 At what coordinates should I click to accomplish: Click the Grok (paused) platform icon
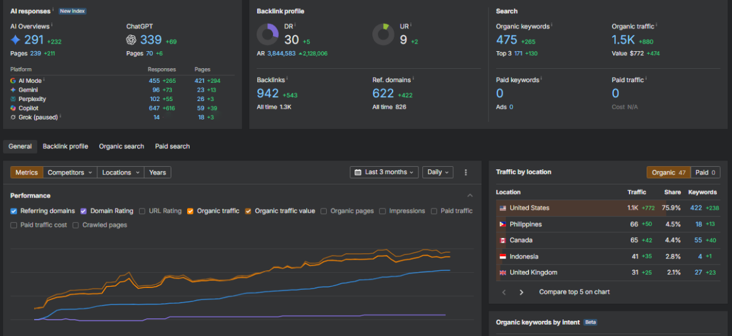pyautogui.click(x=13, y=117)
